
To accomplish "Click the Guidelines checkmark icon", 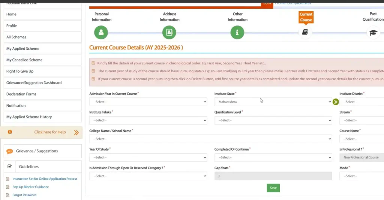I will point(10,167).
